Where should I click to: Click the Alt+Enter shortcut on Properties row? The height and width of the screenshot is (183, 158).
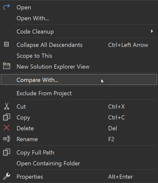tap(120, 177)
